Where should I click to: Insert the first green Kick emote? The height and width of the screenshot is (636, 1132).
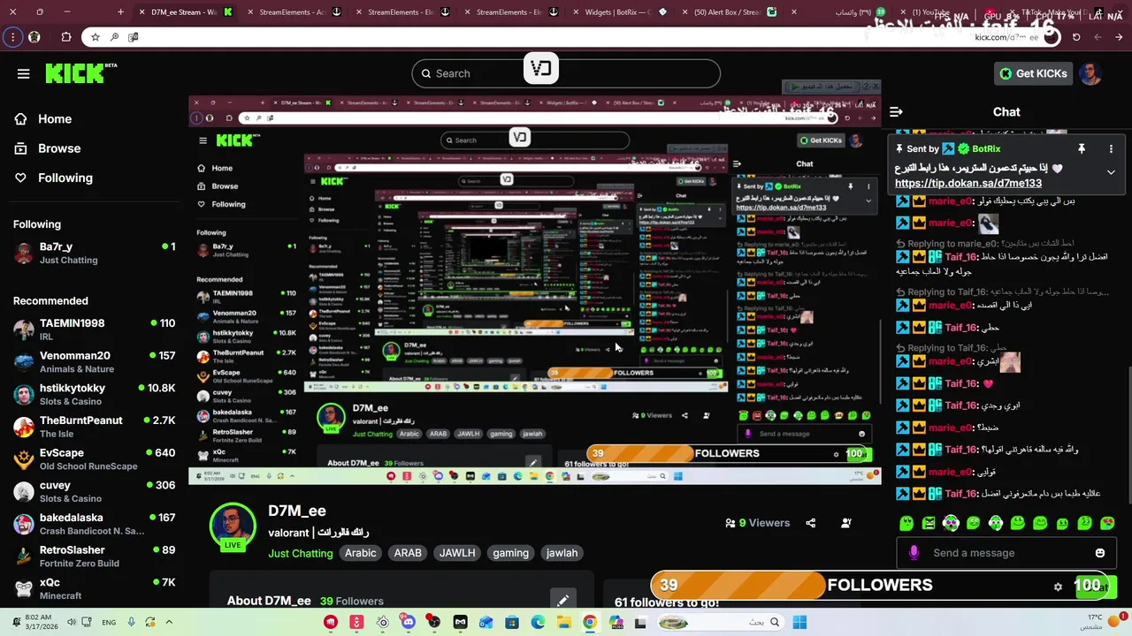click(x=906, y=523)
